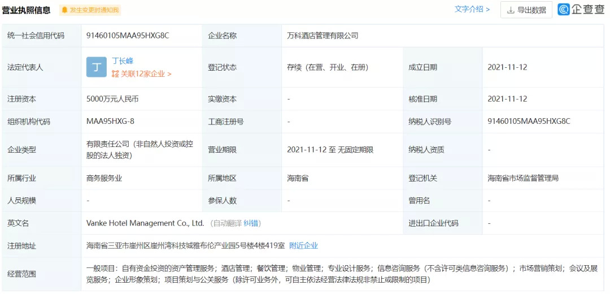Click the 实缴资本 field label

coord(222,99)
